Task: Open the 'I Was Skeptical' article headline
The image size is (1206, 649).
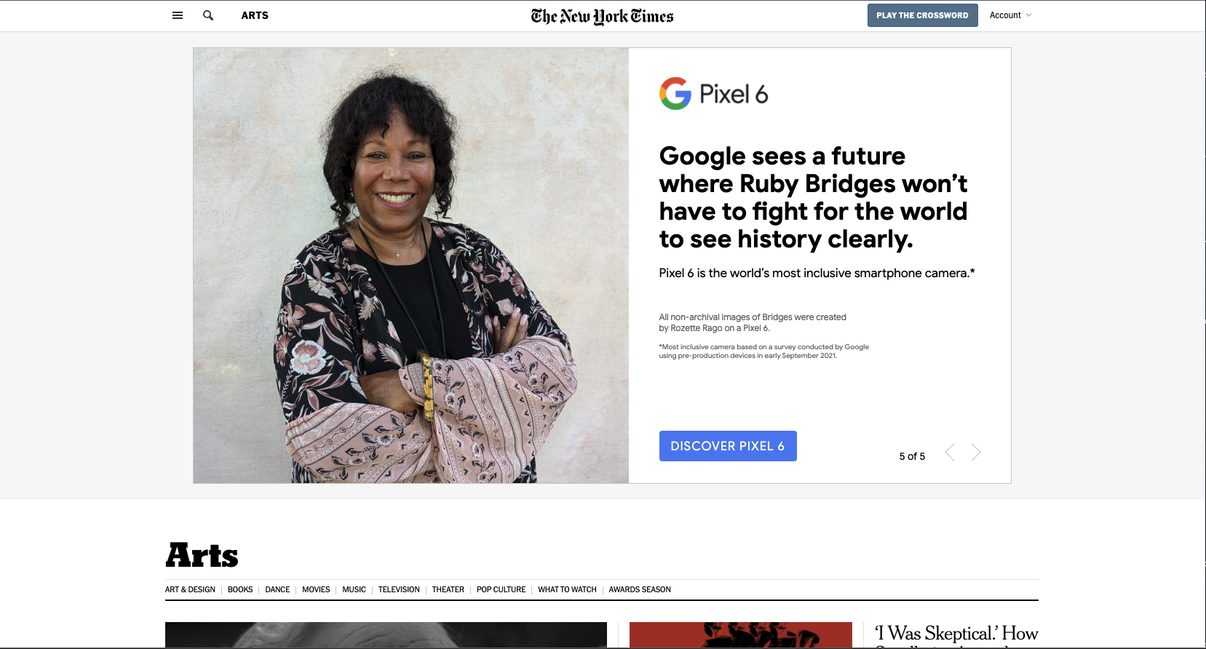Action: pyautogui.click(x=956, y=634)
